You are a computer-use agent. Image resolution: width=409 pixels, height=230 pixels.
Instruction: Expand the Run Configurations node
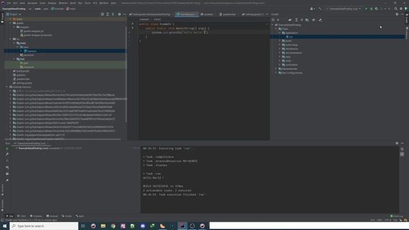pyautogui.click(x=276, y=73)
